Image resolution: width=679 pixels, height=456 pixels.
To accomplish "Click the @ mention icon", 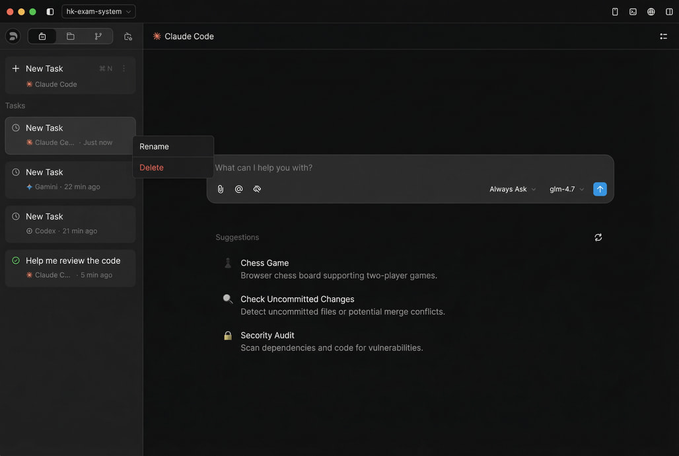I will 239,189.
